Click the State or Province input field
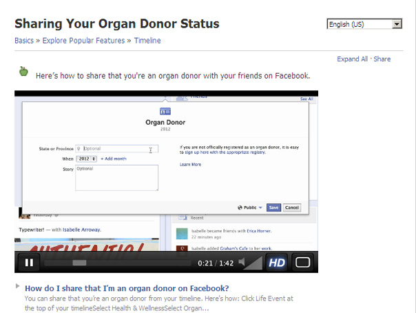Viewport: 416px width, 313px height. pos(116,149)
